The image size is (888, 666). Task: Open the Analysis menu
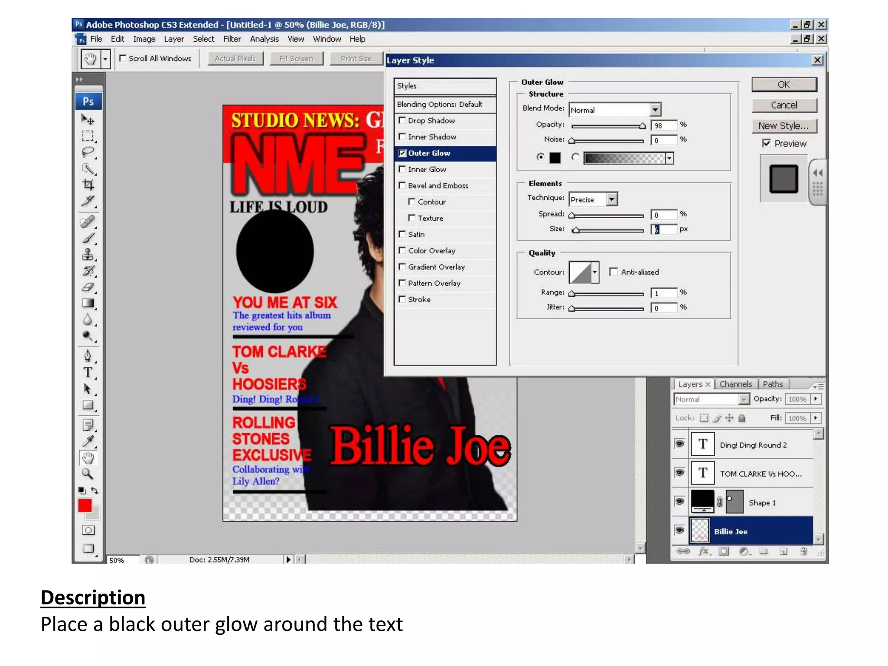[x=264, y=39]
